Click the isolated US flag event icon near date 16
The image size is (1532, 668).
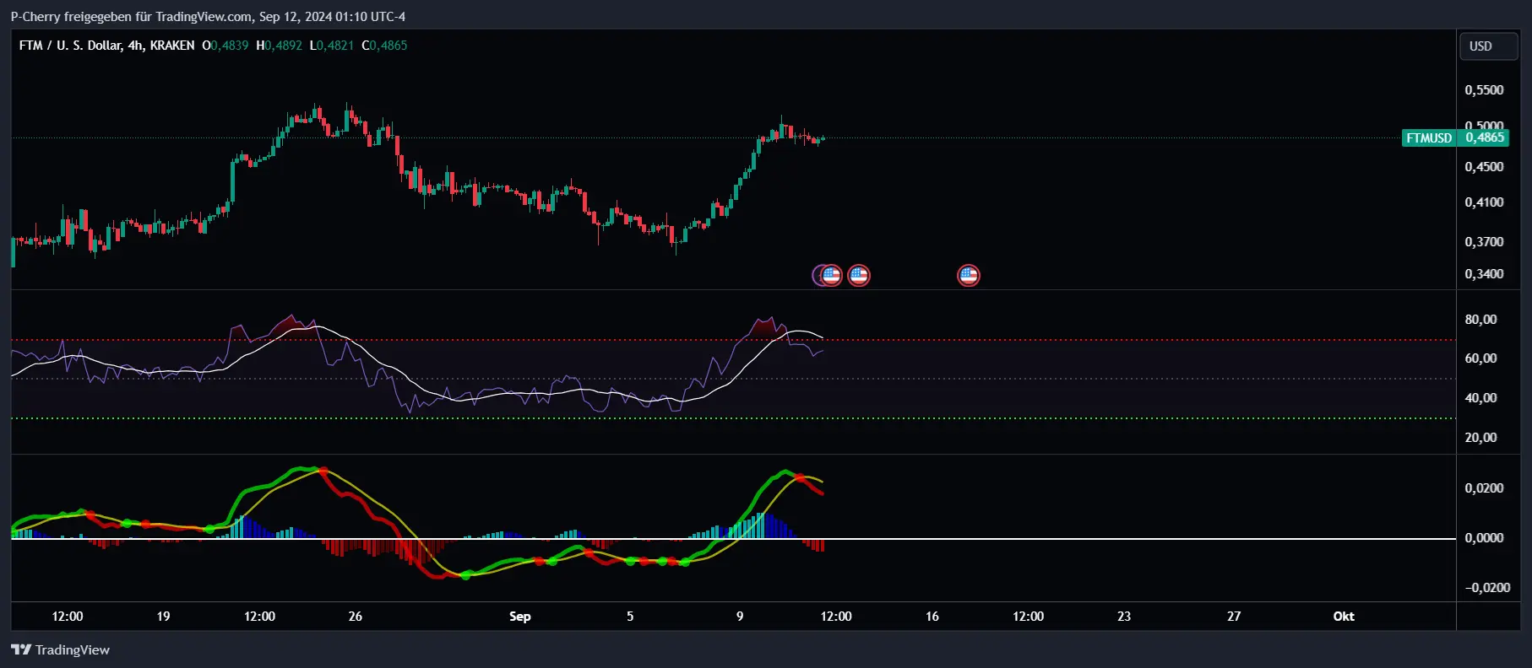click(969, 275)
